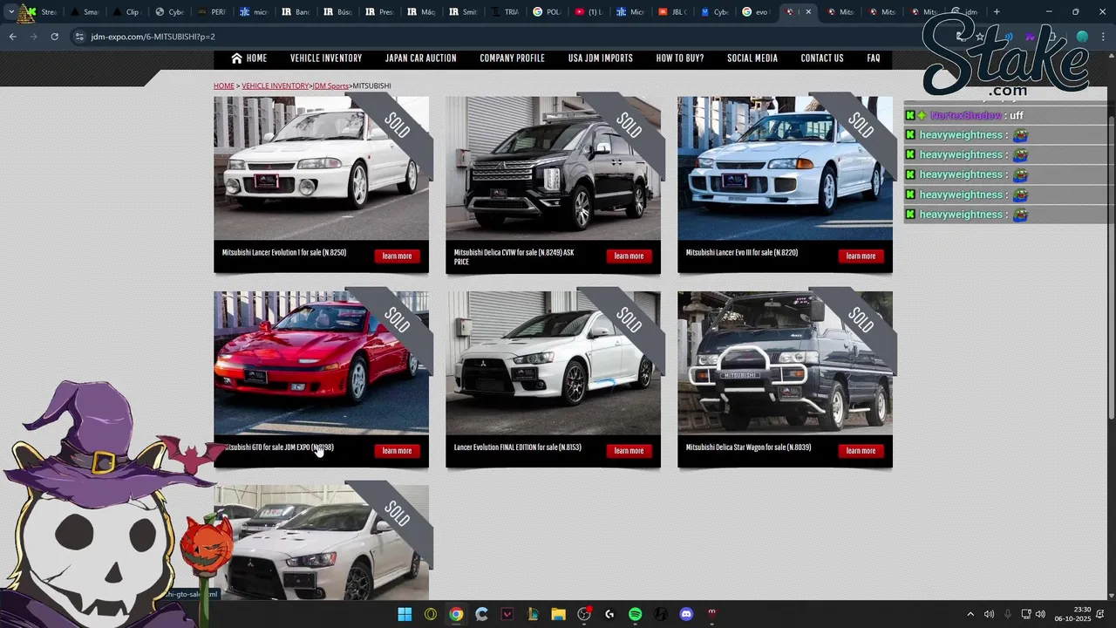This screenshot has height=628, width=1116.
Task: Open Google Chrome from the taskbar
Action: [x=456, y=614]
